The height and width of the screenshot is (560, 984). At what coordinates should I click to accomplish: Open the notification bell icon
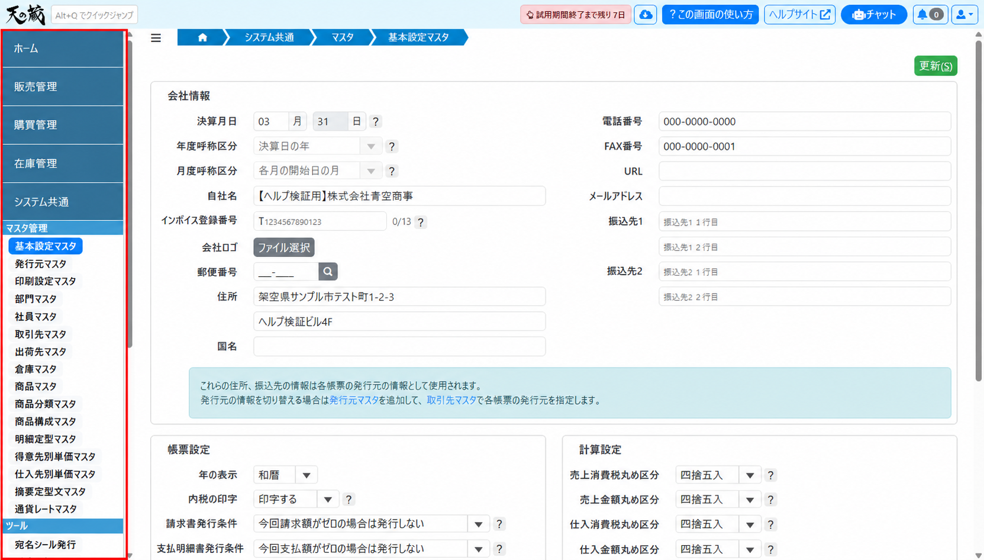(x=931, y=15)
